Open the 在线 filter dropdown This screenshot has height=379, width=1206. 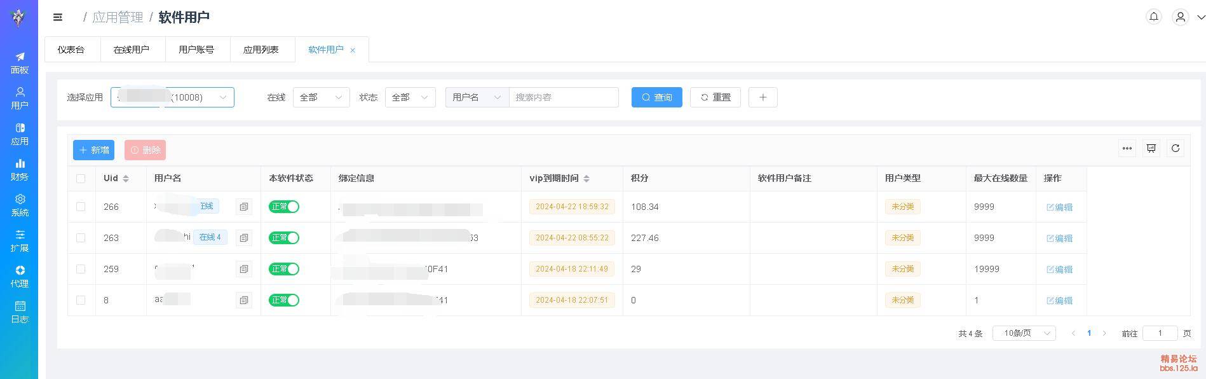tap(321, 97)
